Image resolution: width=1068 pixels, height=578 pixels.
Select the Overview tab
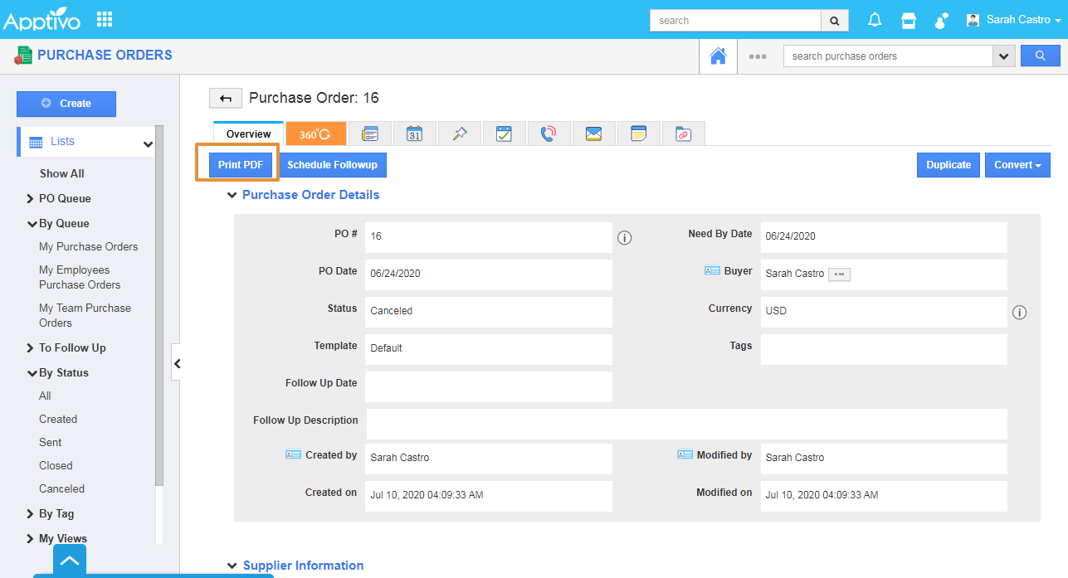click(x=249, y=134)
